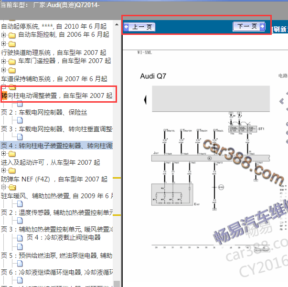Screen dimensions: 288x287
Task: Click document icon above 页 3 车载电网控制器
Action: coord(20,120)
